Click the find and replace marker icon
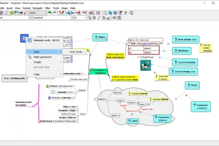Screen dimensions: 219x146 [x=120, y=13]
